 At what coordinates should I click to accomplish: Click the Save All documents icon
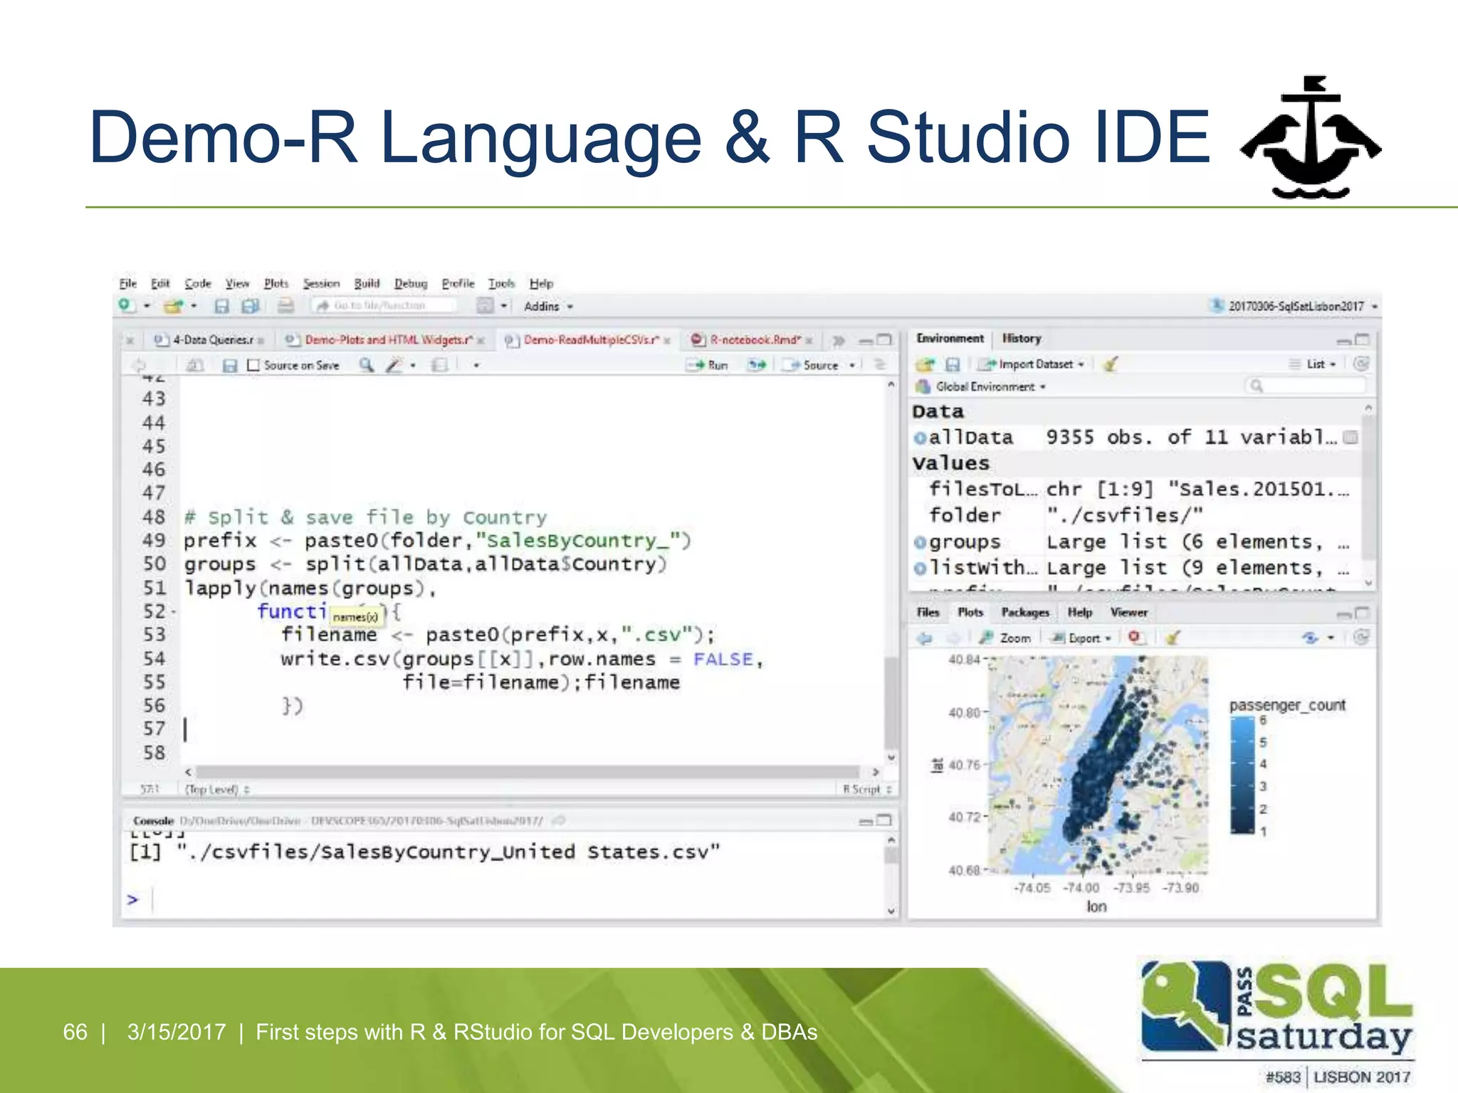[250, 306]
